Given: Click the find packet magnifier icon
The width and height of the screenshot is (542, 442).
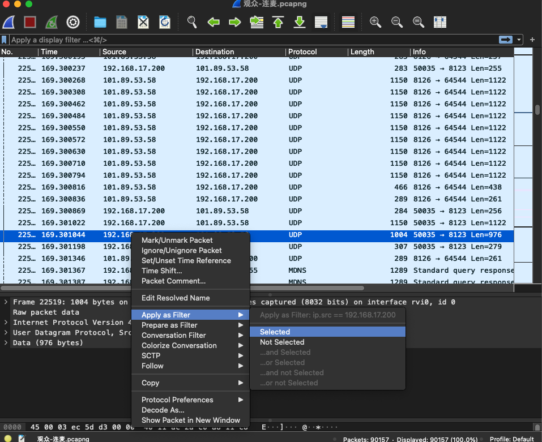Looking at the screenshot, I should pos(192,22).
